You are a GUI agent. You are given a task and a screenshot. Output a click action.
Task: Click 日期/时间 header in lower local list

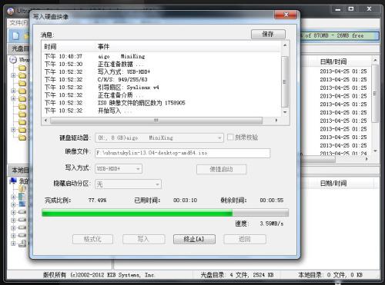point(333,183)
